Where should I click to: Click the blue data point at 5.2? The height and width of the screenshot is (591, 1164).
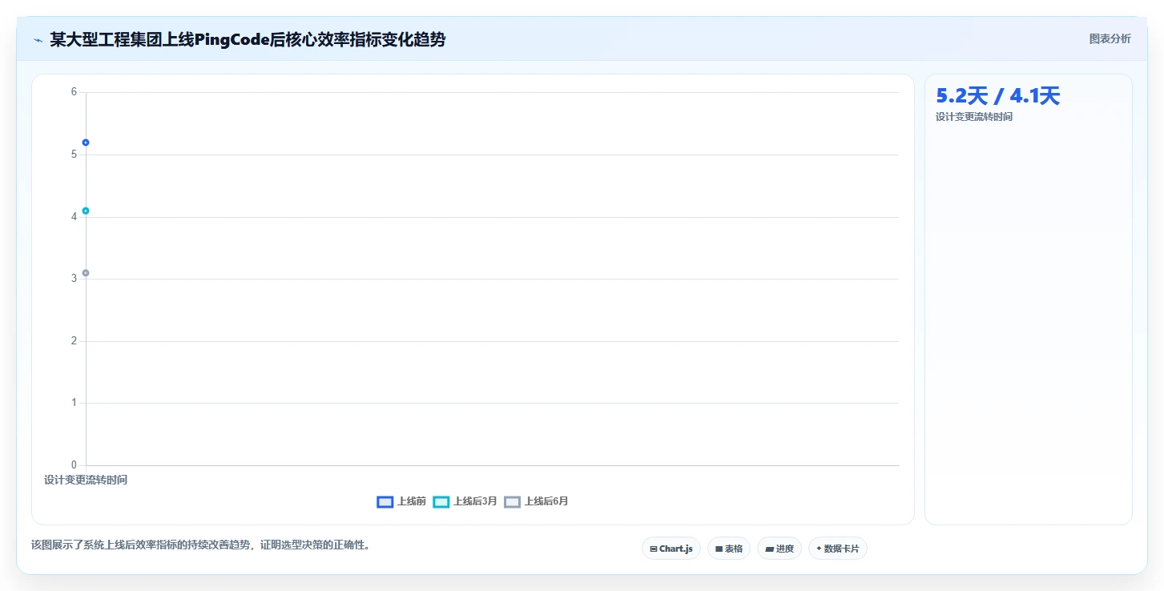tap(86, 143)
